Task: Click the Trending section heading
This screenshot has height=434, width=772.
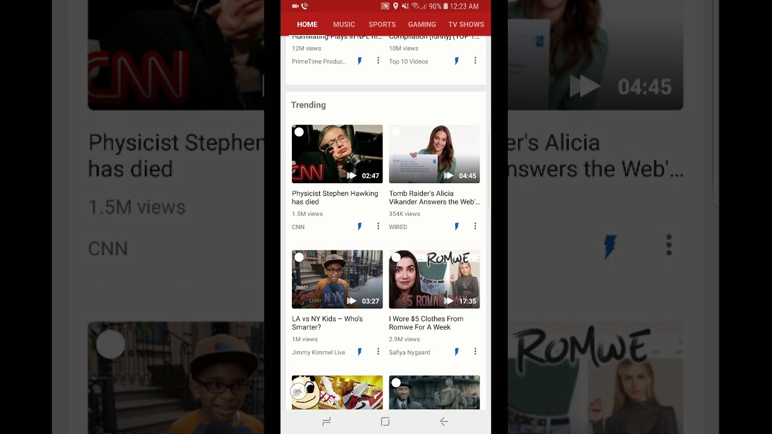Action: point(308,105)
